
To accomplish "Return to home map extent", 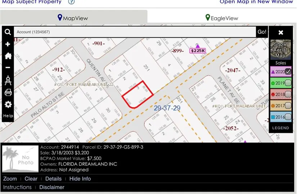I will [x=8, y=56].
